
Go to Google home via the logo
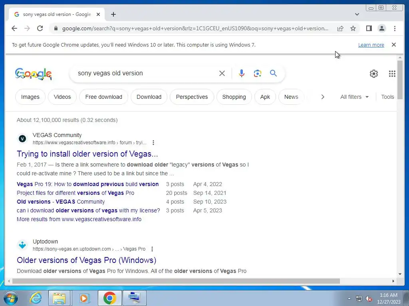tap(34, 74)
